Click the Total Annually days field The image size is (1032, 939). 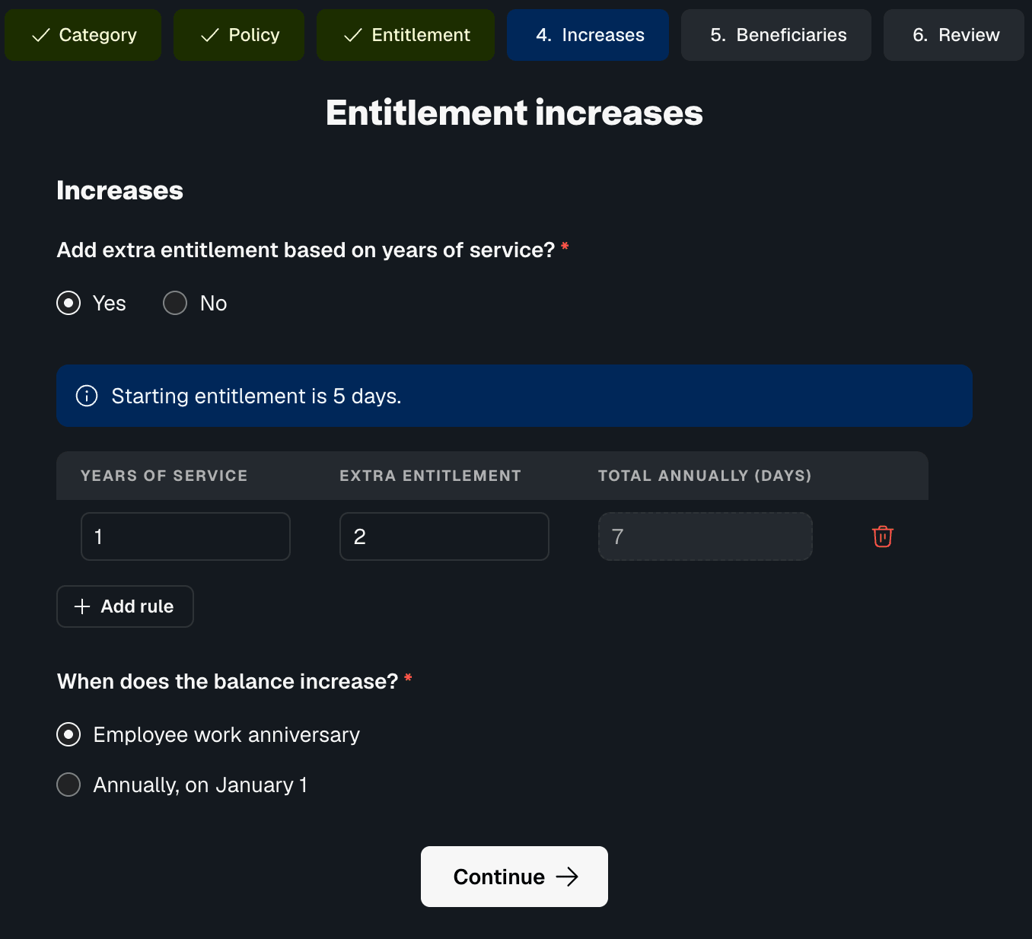pyautogui.click(x=706, y=536)
